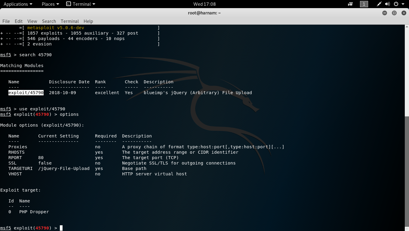
Task: Click the Base path description
Action: coord(134,168)
